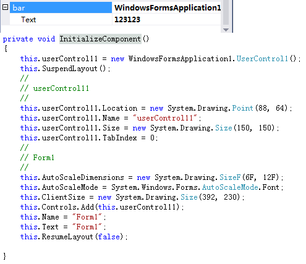The image size is (306, 264).
Task: Click InitializeComponent method name
Action: click(100, 39)
